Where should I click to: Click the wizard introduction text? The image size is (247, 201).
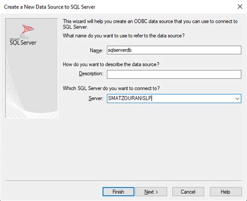click(150, 24)
